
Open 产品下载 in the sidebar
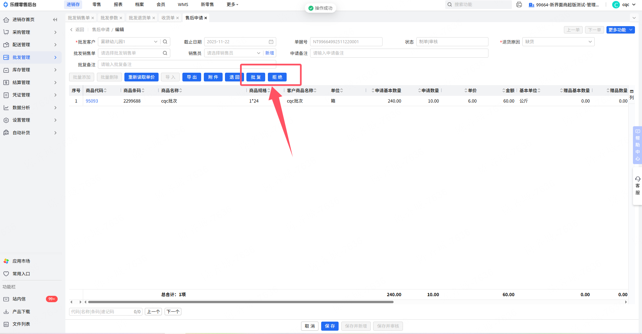21,312
